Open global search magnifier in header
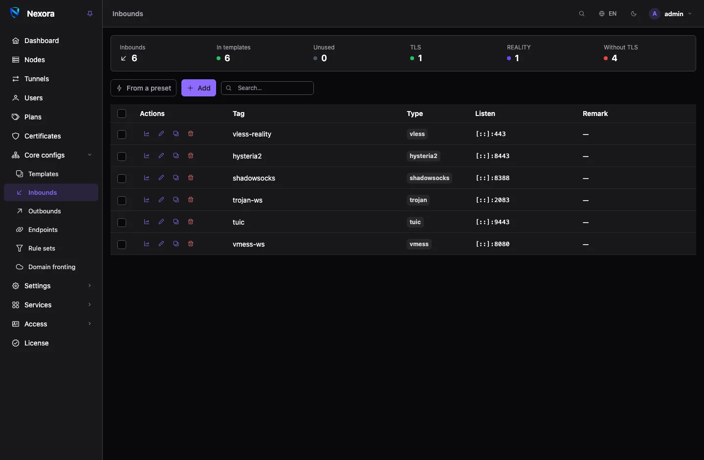 click(x=582, y=14)
